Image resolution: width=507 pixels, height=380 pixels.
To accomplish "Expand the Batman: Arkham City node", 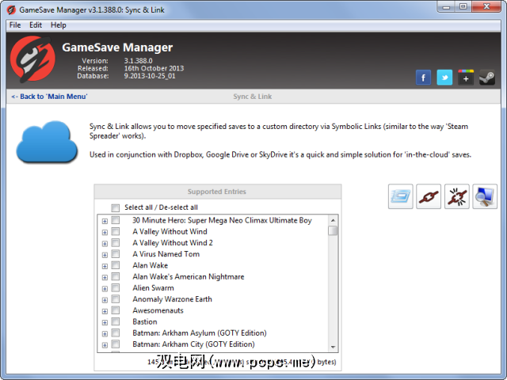I will click(x=105, y=345).
